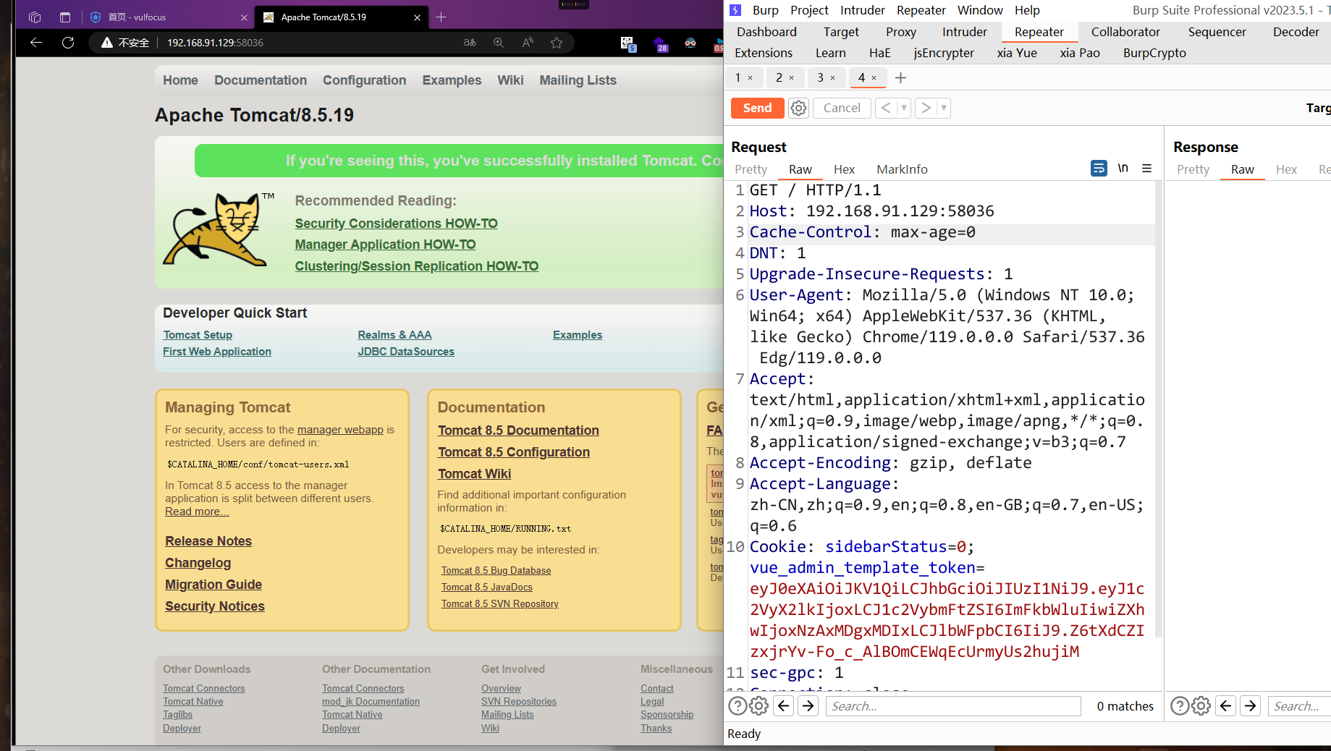Open Request search settings gear

tap(759, 706)
